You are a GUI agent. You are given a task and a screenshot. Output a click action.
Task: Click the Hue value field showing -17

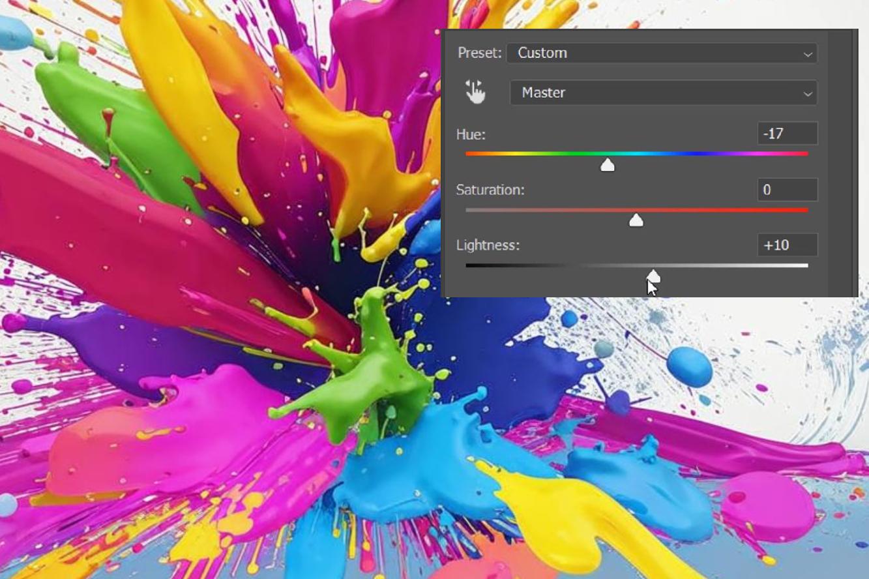[788, 134]
